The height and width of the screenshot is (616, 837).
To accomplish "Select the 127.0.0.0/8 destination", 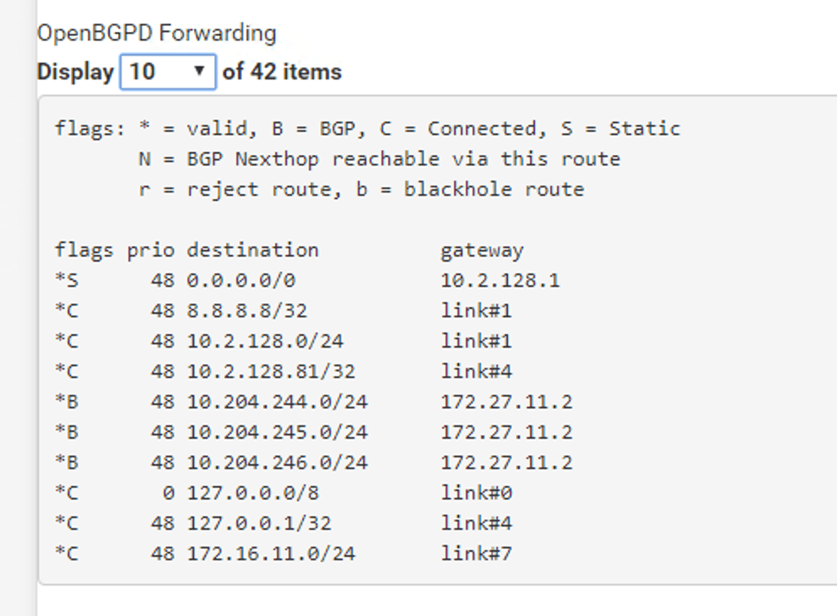I will click(252, 493).
